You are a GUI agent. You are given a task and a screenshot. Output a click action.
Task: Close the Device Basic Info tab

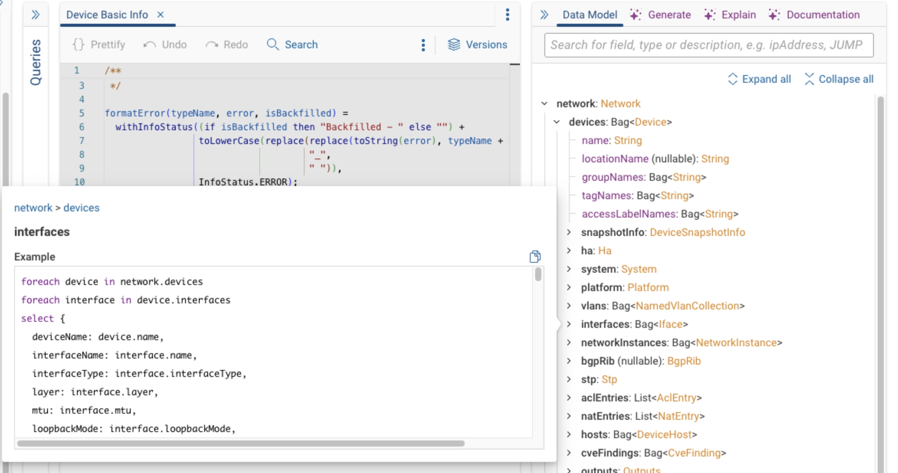coord(161,15)
